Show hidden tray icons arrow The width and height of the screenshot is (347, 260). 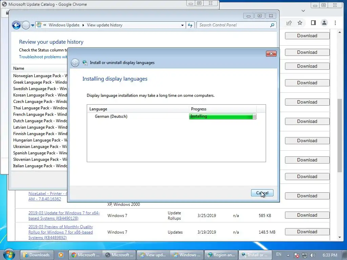[x=288, y=255]
